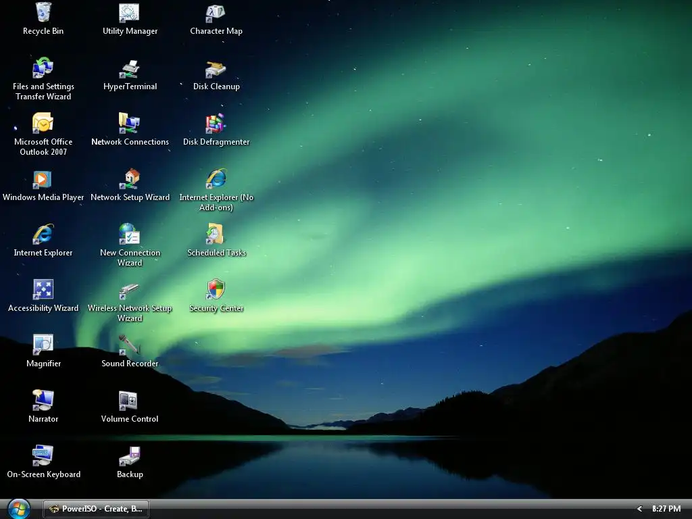This screenshot has height=519, width=692.
Task: Select the Utility Manager desktop shortcut
Action: coord(129,12)
